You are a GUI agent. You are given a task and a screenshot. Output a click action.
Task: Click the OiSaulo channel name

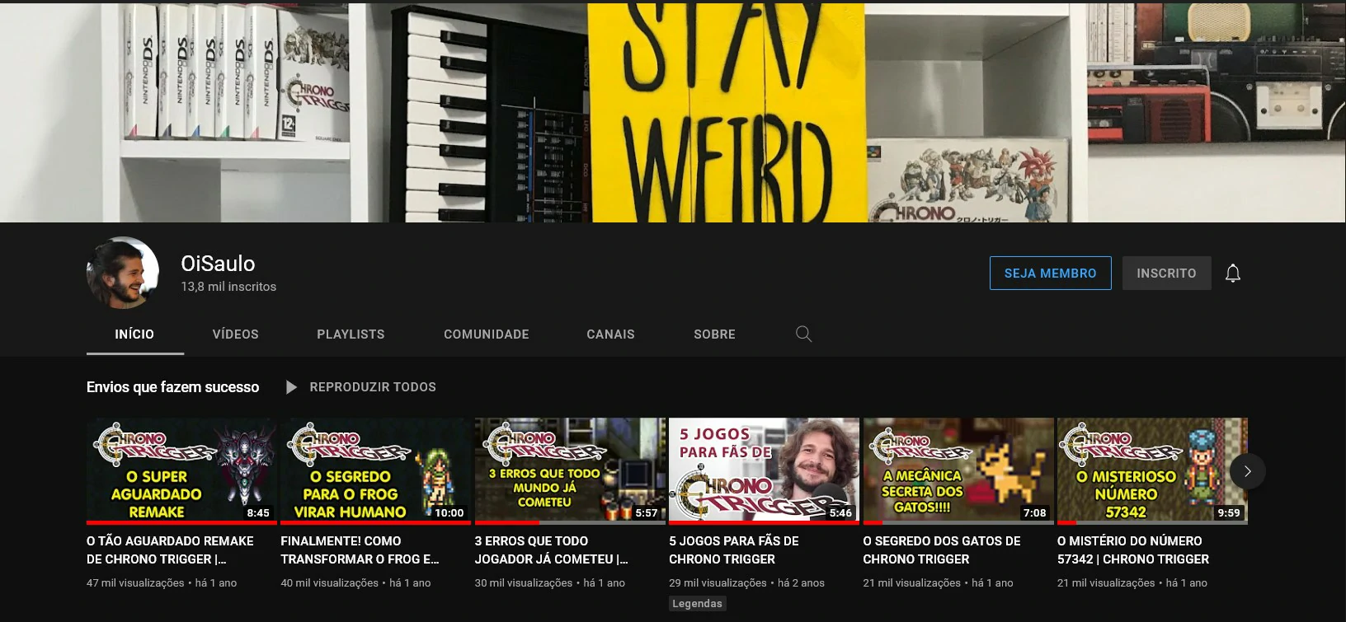pyautogui.click(x=218, y=264)
